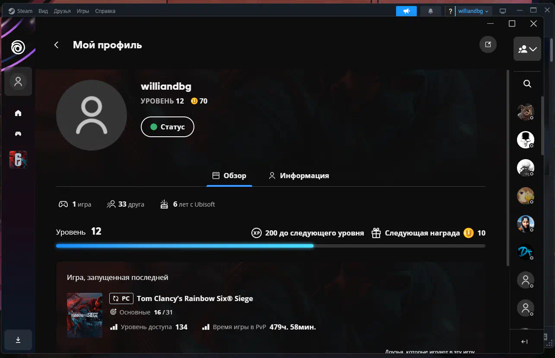Screen dimensions: 555x358
Task: Open Rainbow Six Siege sidebar shortcut
Action: (x=18, y=160)
